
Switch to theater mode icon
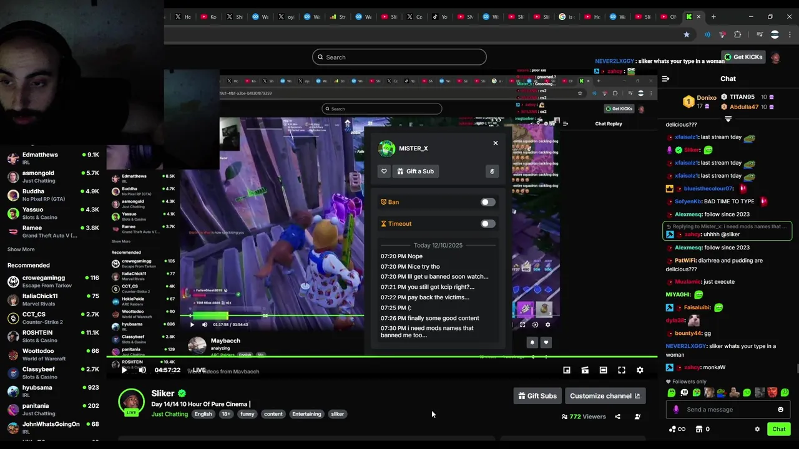pos(603,370)
